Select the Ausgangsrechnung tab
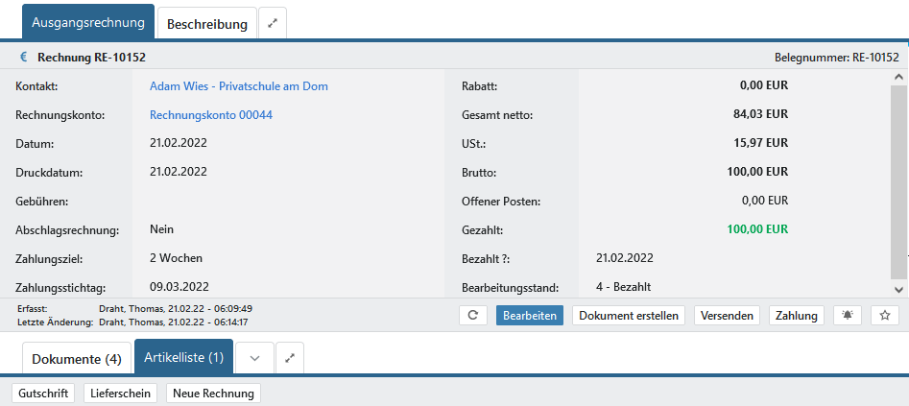This screenshot has width=909, height=406. click(x=87, y=22)
